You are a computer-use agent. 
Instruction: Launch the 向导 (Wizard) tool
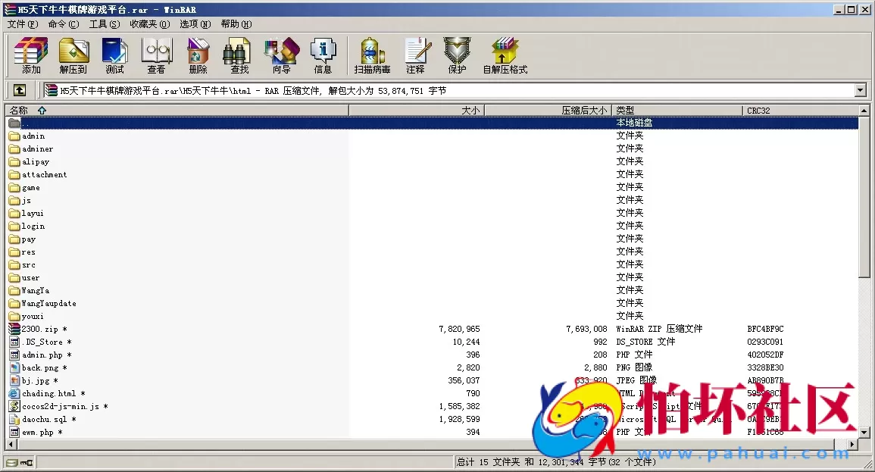(281, 56)
